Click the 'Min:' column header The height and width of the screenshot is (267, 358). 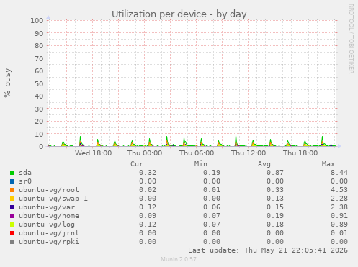pos(202,164)
